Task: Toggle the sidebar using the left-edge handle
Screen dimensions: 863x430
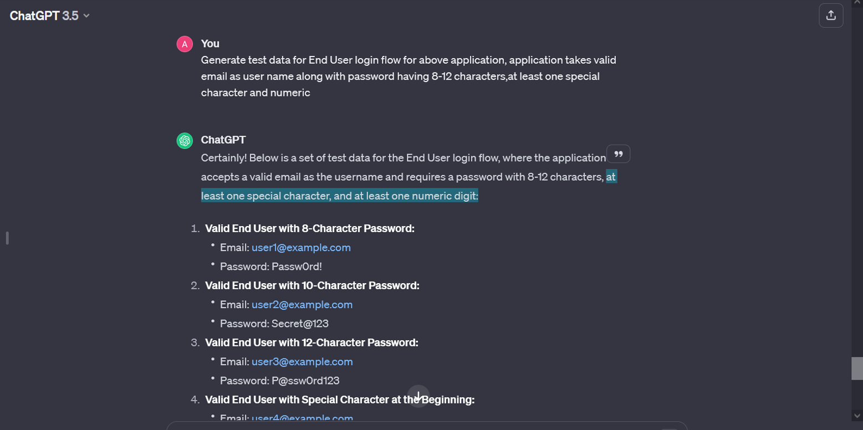Action: [x=7, y=238]
